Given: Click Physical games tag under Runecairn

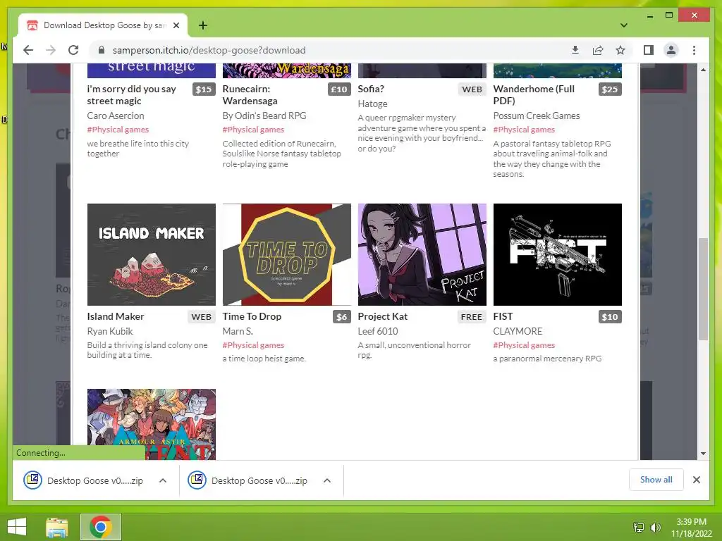Looking at the screenshot, I should (253, 130).
